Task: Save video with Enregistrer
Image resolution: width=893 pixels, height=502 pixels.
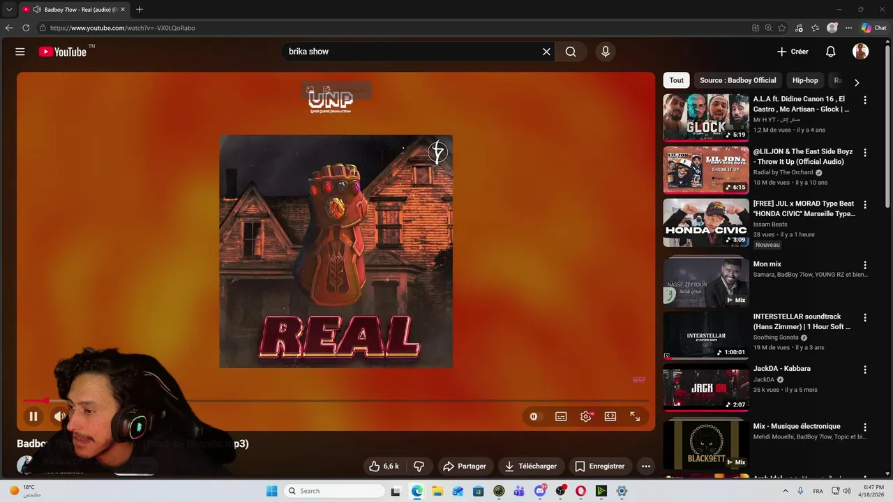Action: tap(600, 466)
